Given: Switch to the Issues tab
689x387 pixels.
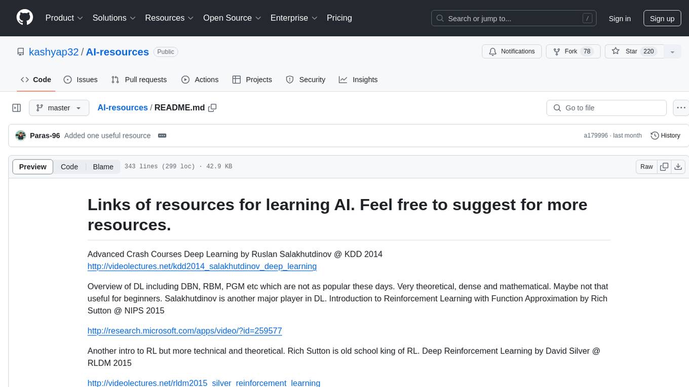Looking at the screenshot, I should [x=81, y=80].
